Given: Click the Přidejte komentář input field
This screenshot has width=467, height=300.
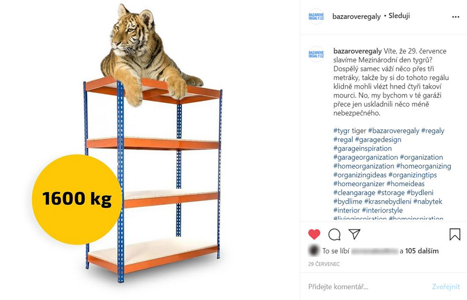Looking at the screenshot, I should pyautogui.click(x=368, y=287).
